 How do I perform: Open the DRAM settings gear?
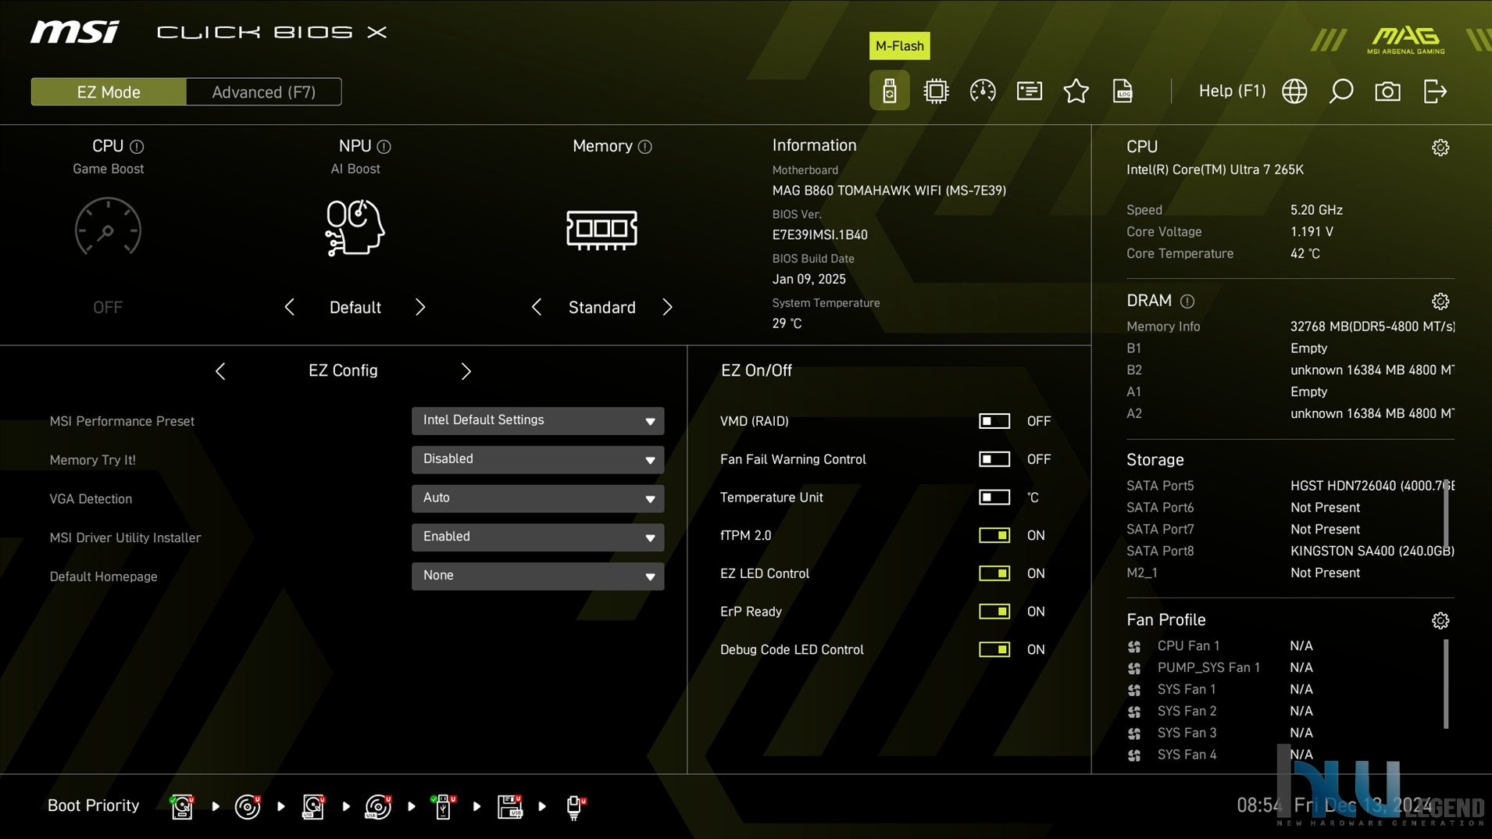pos(1440,302)
